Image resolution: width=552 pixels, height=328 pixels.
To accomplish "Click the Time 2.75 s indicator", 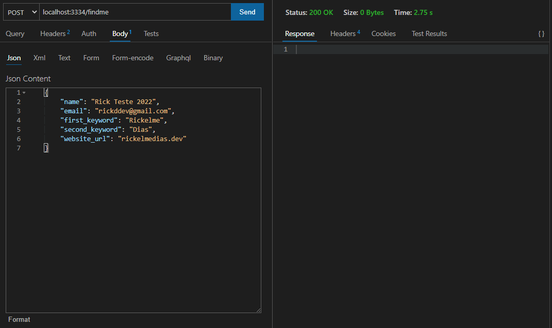I will [x=413, y=13].
